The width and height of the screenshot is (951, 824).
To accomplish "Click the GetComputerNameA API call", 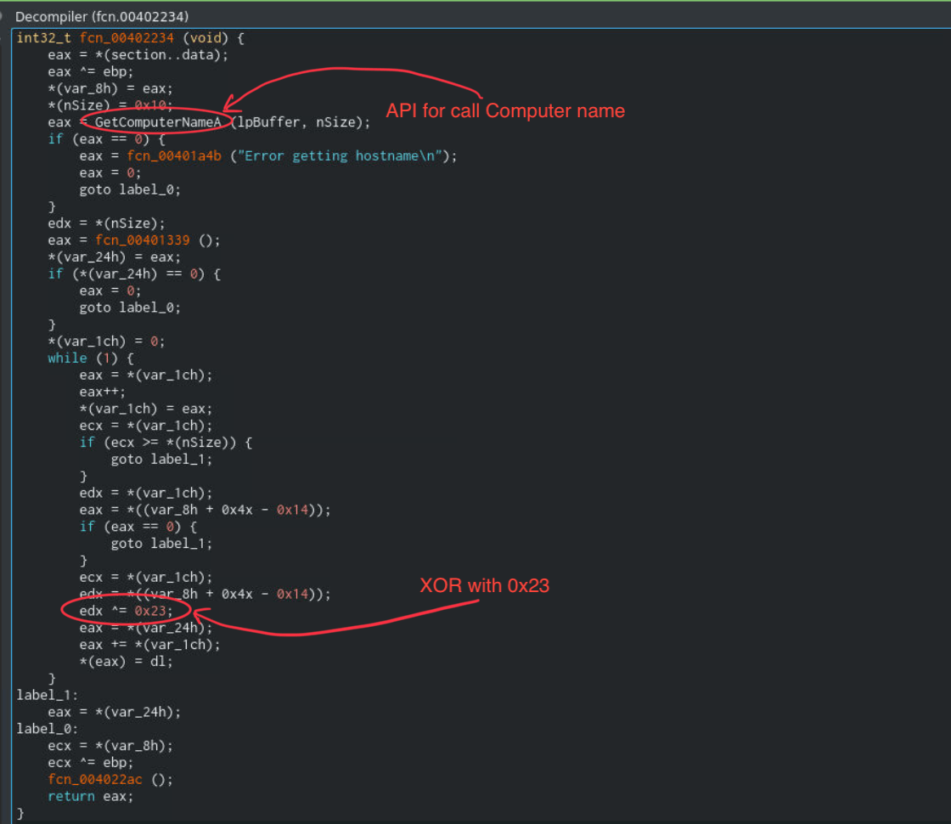I will [x=158, y=122].
